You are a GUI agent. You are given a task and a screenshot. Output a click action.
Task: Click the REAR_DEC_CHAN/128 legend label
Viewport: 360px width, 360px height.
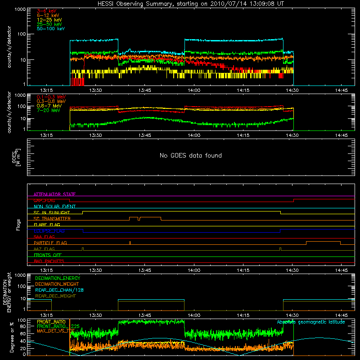(59, 290)
